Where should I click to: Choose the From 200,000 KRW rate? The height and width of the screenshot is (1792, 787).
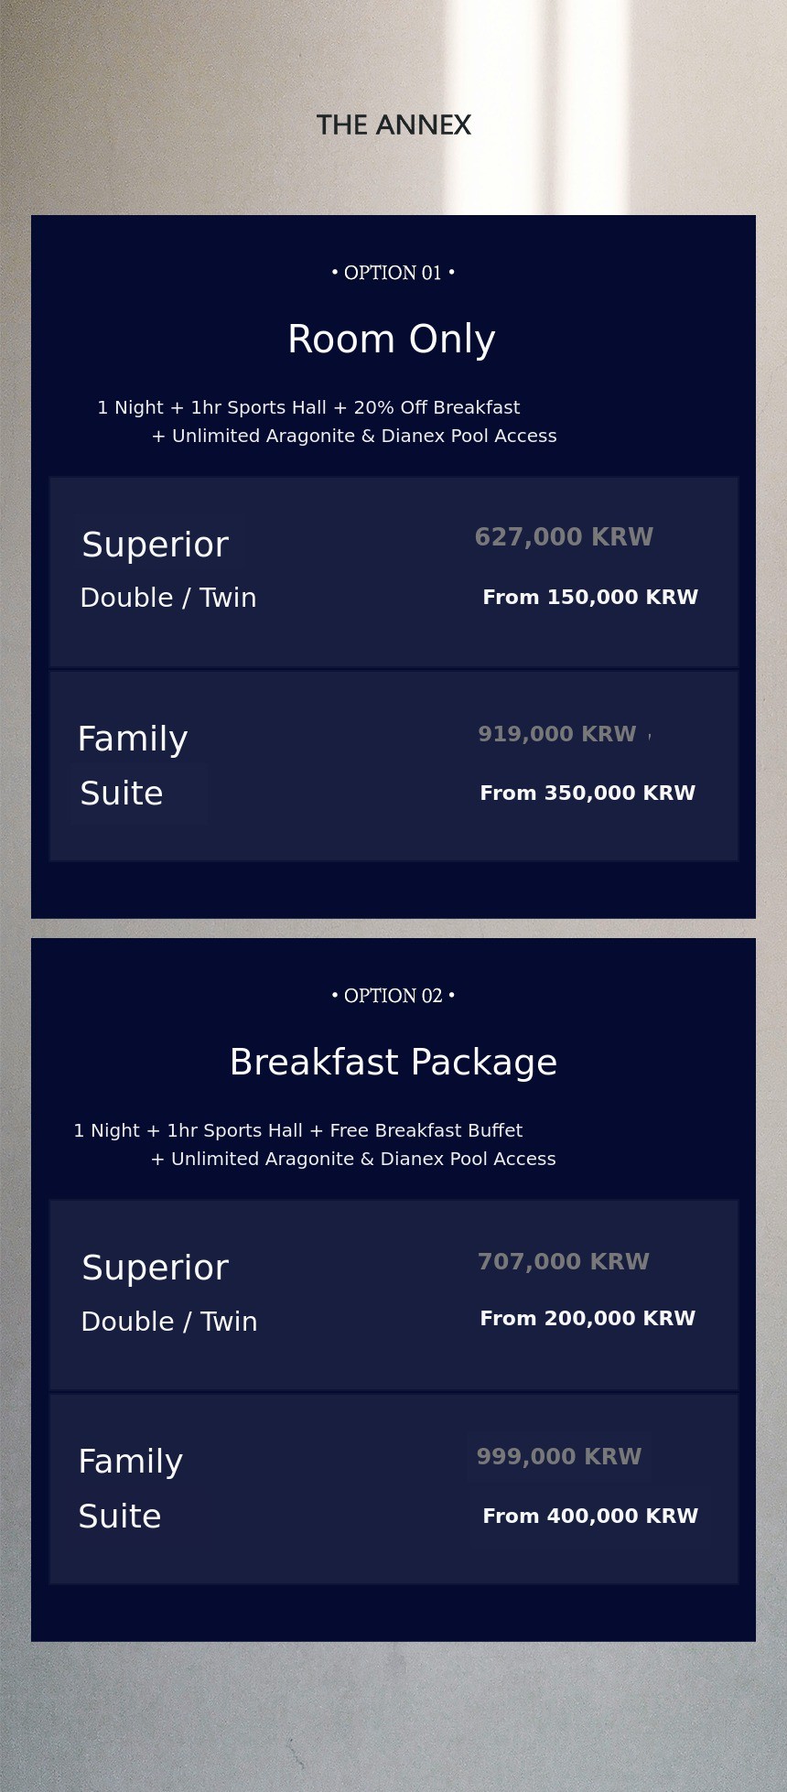[x=588, y=1319]
